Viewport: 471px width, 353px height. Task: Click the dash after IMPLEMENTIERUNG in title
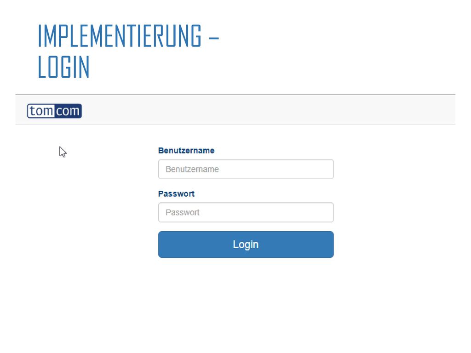(x=213, y=39)
